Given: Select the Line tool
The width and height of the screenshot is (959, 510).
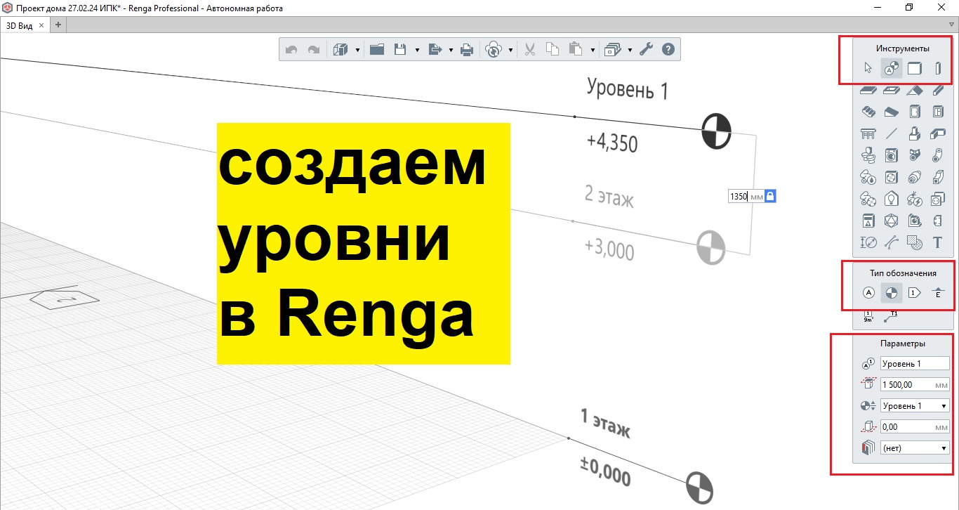Looking at the screenshot, I should click(x=891, y=133).
